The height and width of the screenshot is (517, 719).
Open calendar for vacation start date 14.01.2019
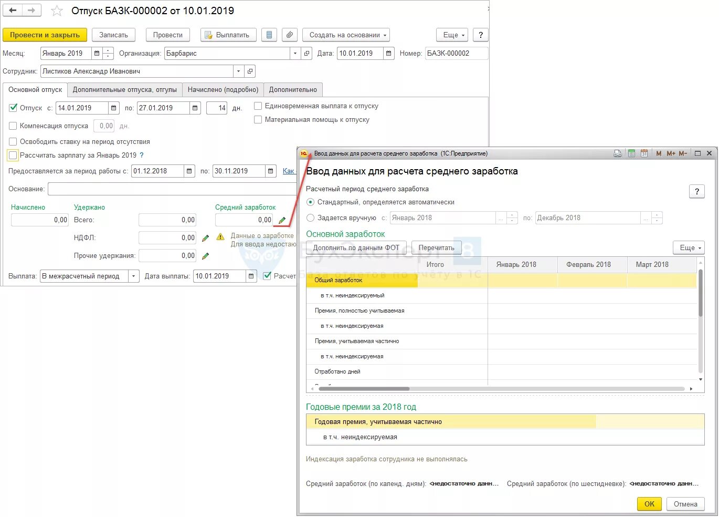pyautogui.click(x=114, y=108)
